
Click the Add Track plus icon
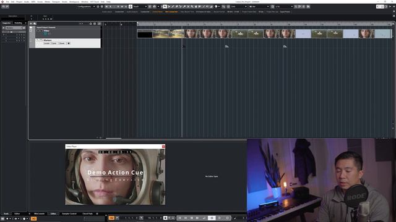coord(31,23)
